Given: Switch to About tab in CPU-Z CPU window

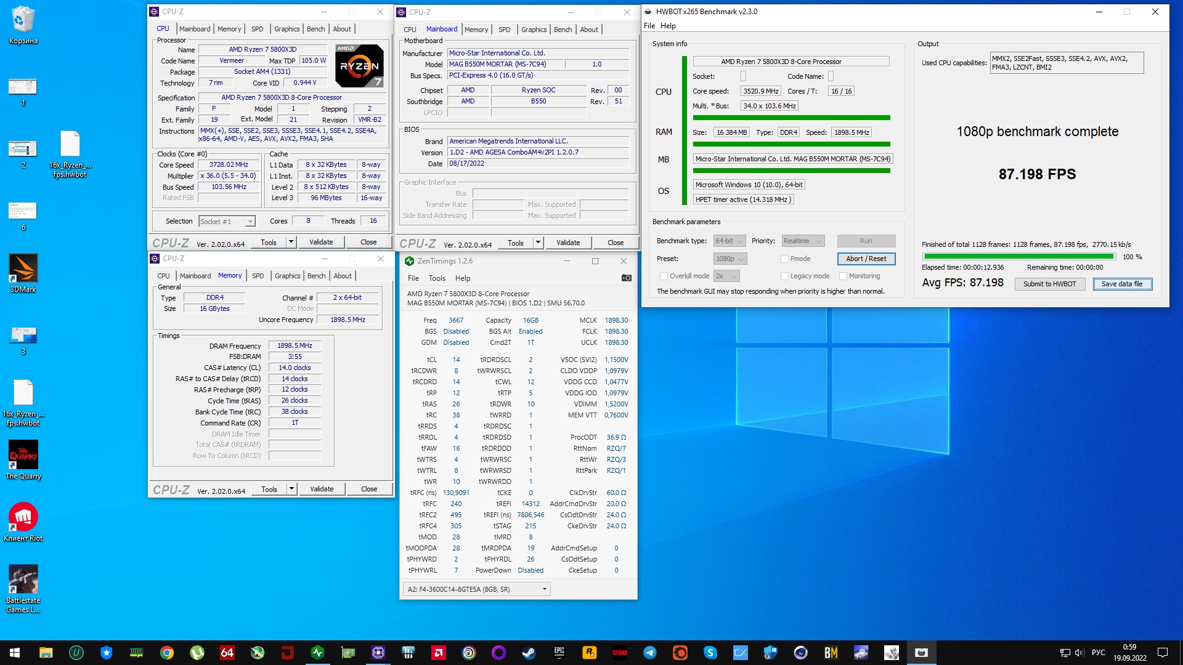Looking at the screenshot, I should [x=342, y=29].
